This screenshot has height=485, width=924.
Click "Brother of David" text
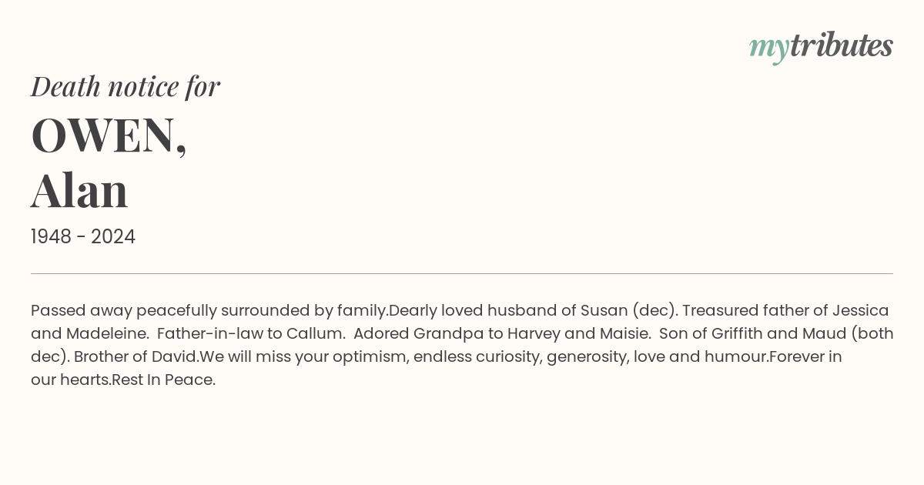(x=136, y=357)
